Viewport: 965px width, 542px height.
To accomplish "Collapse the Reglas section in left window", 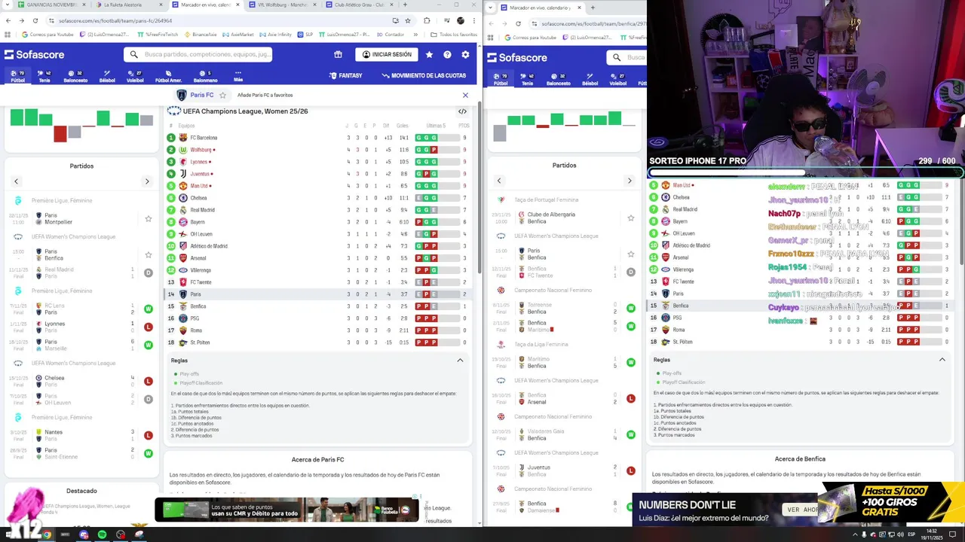I will [460, 361].
